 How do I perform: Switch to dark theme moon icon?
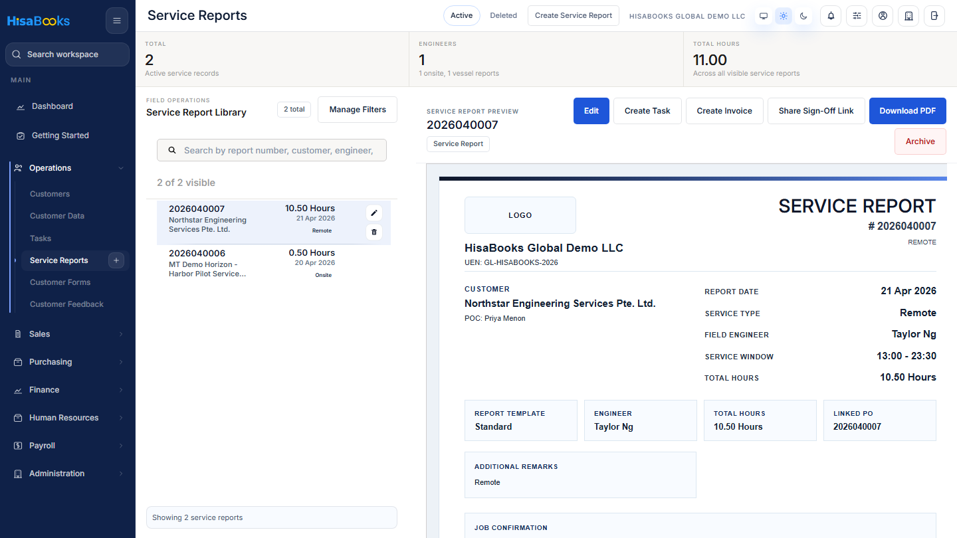pos(803,16)
